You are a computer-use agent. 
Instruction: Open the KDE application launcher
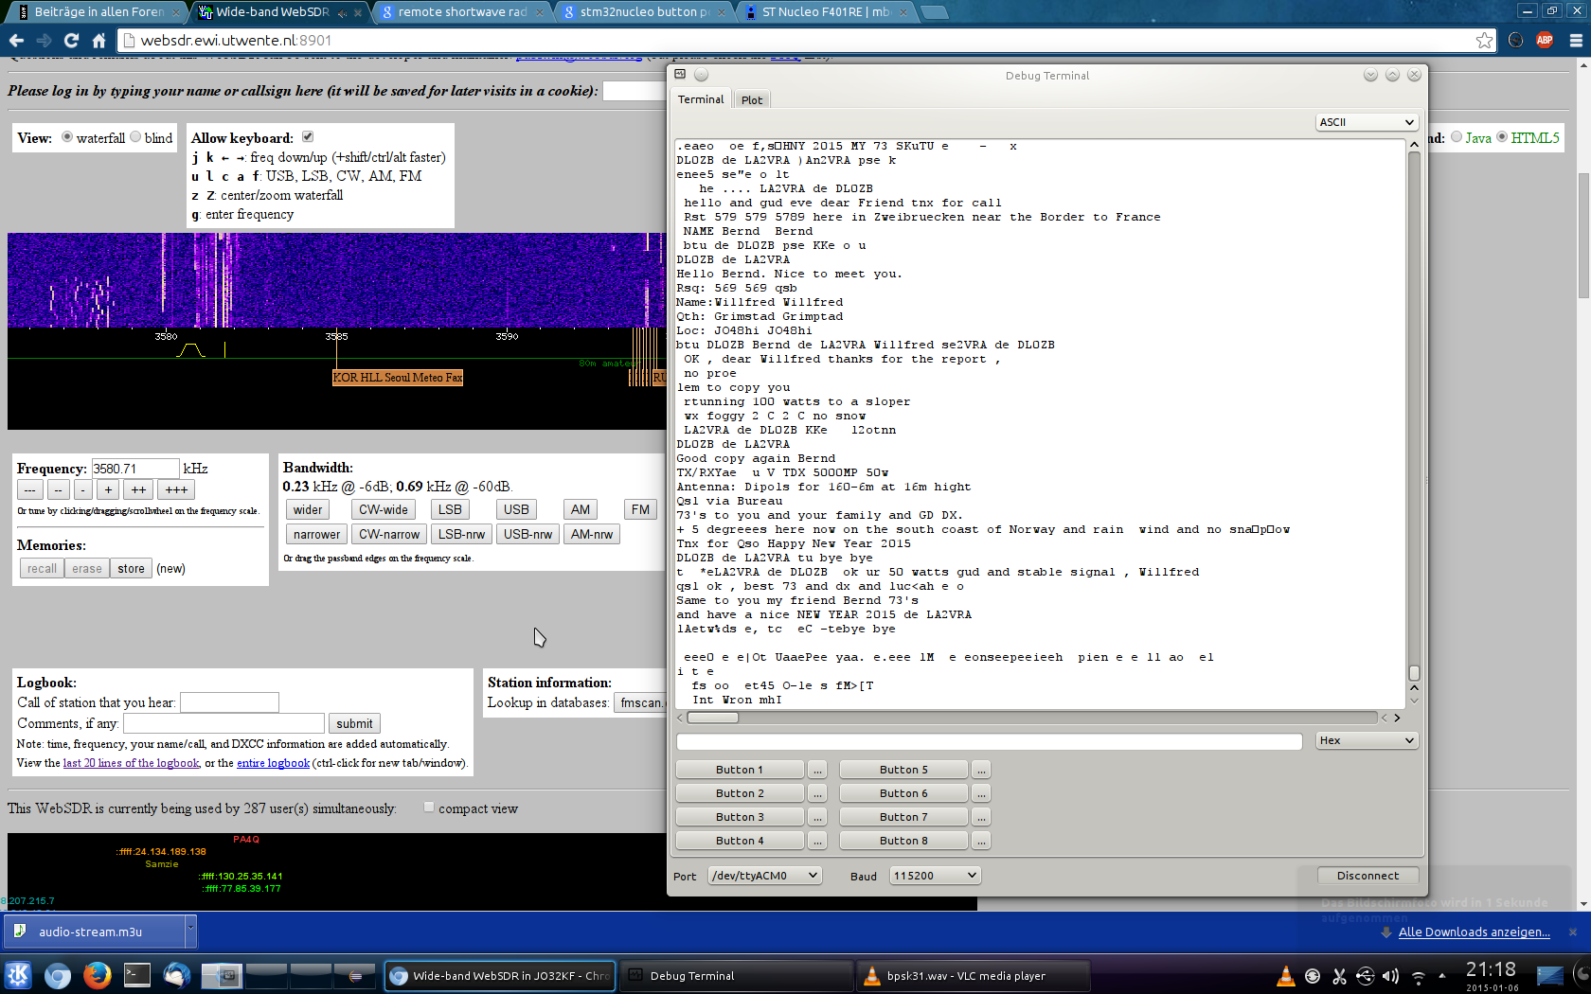(x=18, y=975)
